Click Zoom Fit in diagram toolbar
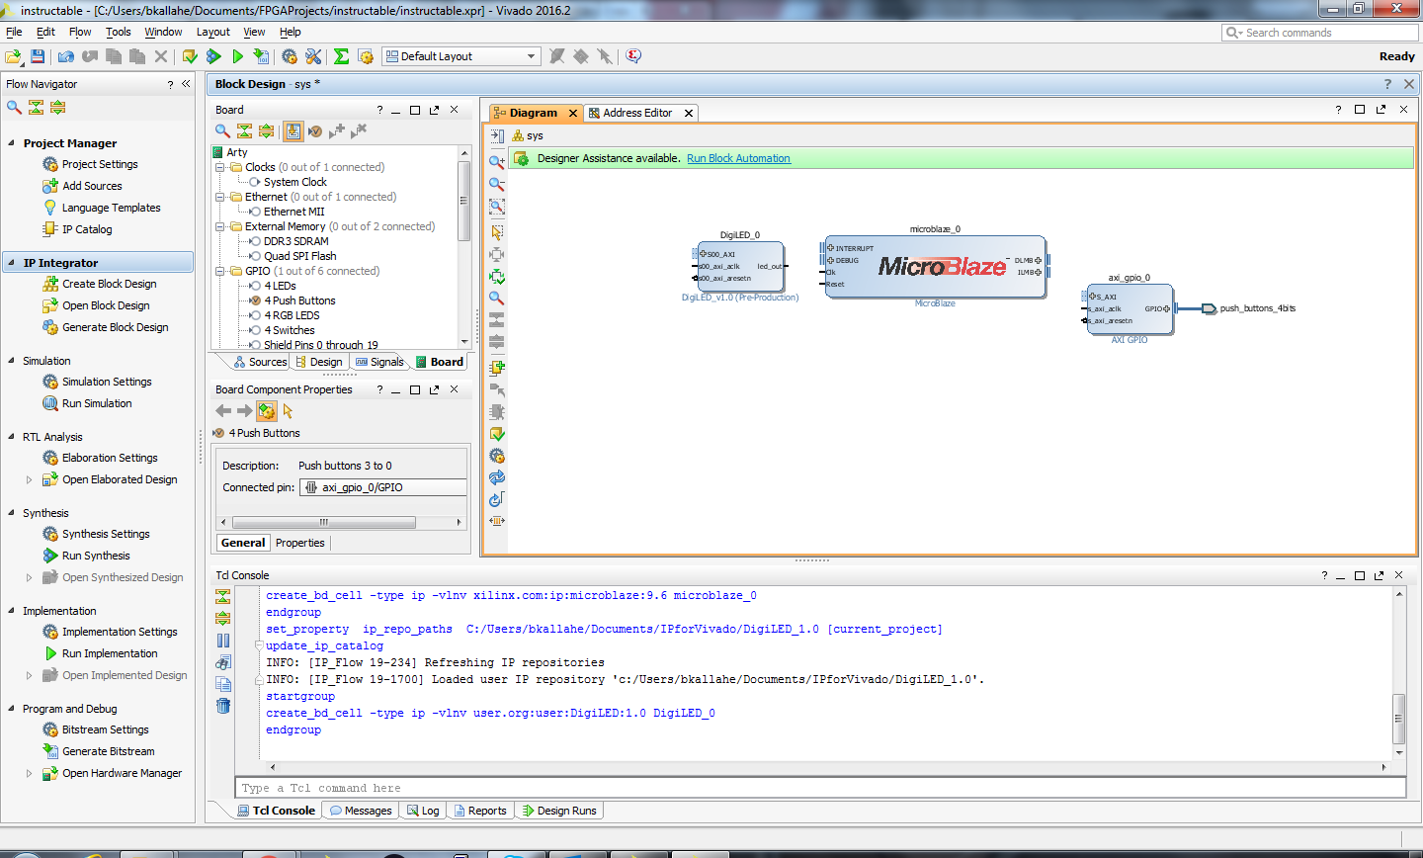This screenshot has width=1423, height=858. point(497,207)
